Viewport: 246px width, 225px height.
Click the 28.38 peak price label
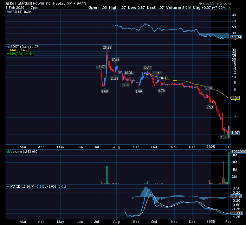pos(107,47)
